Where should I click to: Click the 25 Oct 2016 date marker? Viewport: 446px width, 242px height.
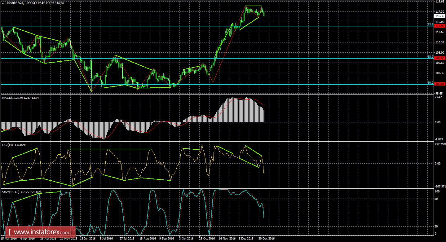click(x=206, y=239)
